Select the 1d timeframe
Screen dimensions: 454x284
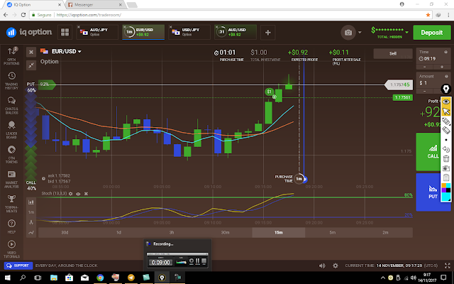118,232
